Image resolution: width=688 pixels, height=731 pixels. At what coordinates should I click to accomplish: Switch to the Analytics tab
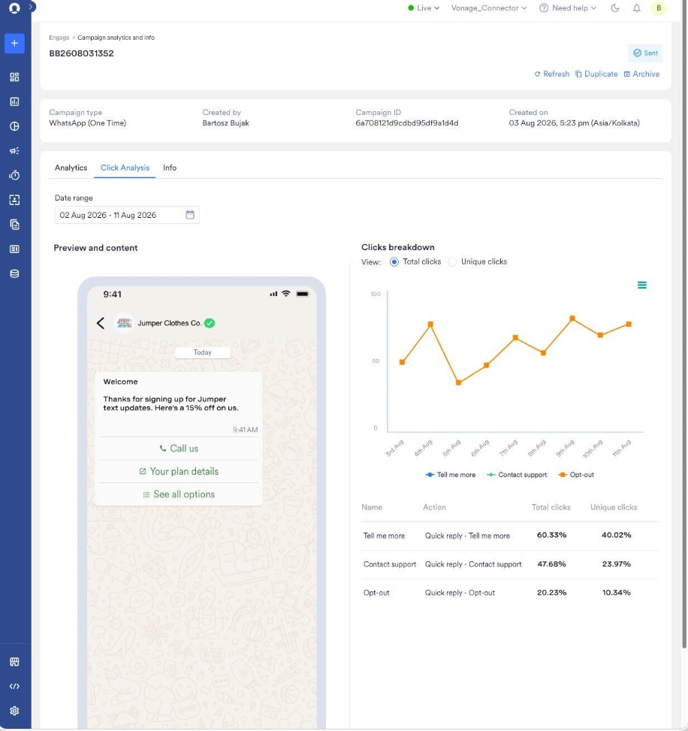71,168
